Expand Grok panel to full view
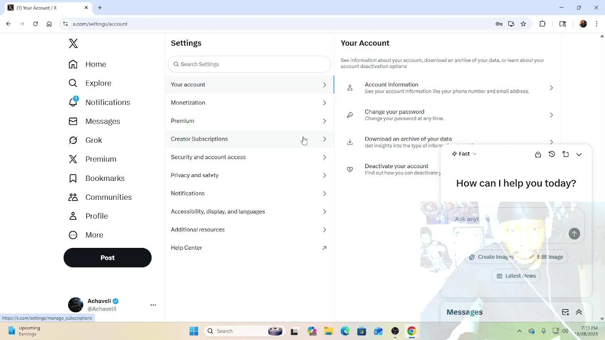Screen dimensions: 605x340 (x=565, y=154)
